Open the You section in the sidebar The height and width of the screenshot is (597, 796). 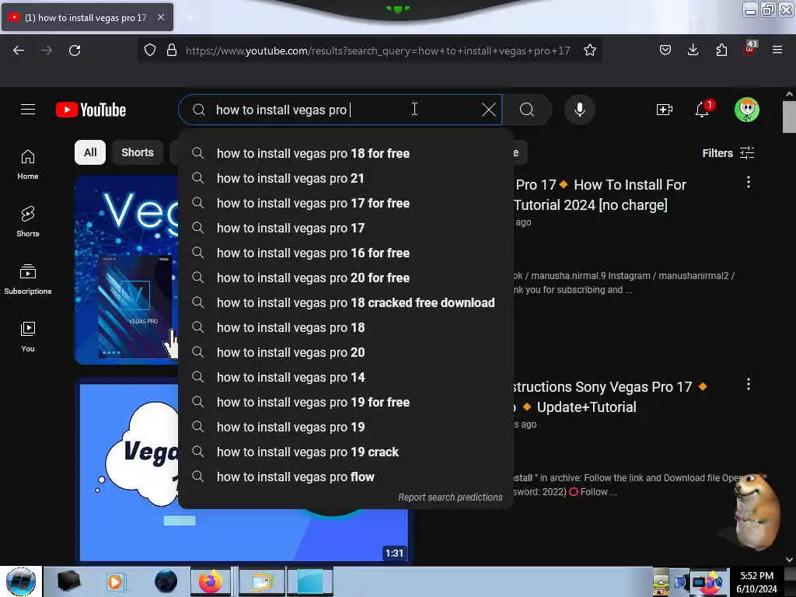(x=28, y=337)
